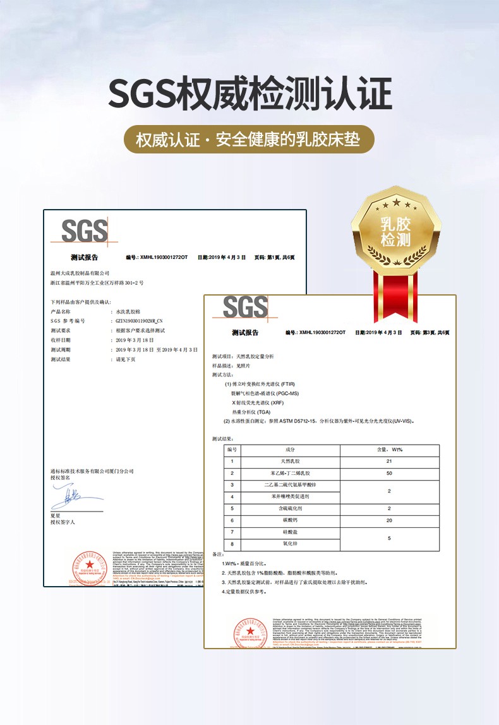Click company name 温州大成乳胶制品有限公司
This screenshot has width=499, height=725.
pos(80,273)
